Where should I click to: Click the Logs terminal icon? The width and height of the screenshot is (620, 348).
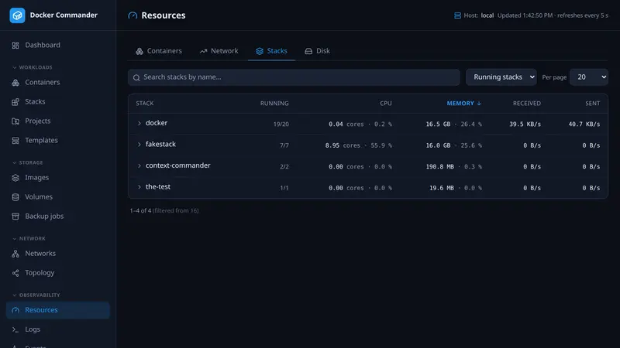click(15, 329)
